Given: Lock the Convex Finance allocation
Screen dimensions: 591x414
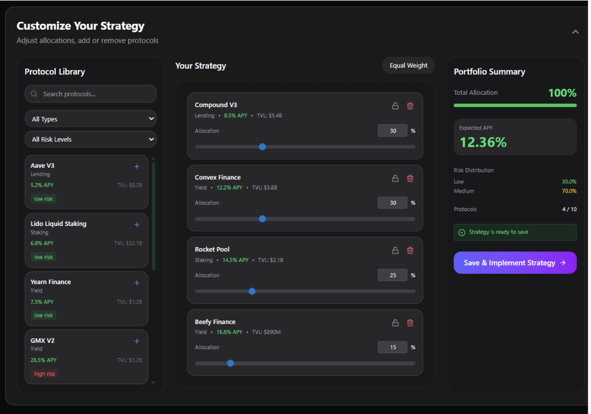Looking at the screenshot, I should click(x=395, y=178).
